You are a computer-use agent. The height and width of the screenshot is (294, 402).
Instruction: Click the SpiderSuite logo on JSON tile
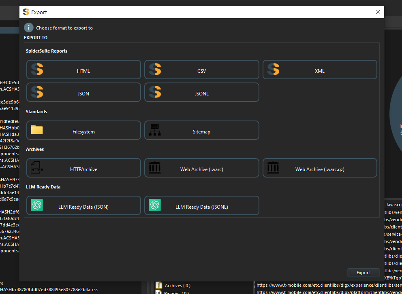click(37, 92)
